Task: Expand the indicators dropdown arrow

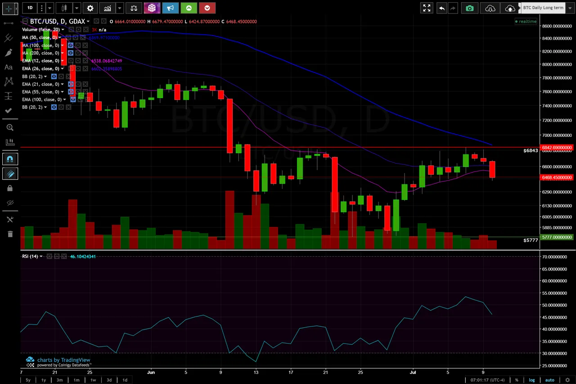Action: [120, 8]
